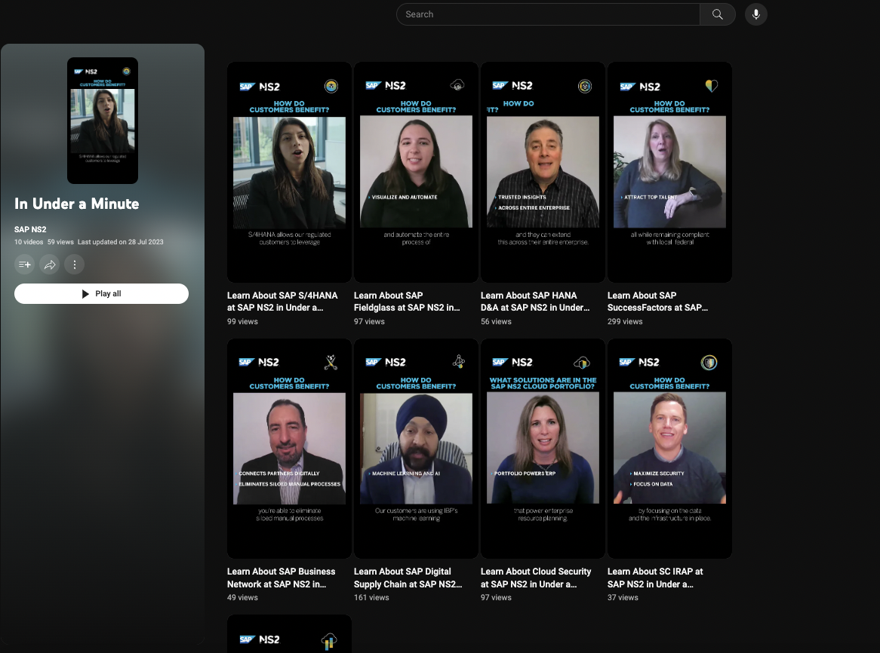The width and height of the screenshot is (880, 653).
Task: Select title 'Learn About SAP SuccessFactors'
Action: click(x=658, y=302)
